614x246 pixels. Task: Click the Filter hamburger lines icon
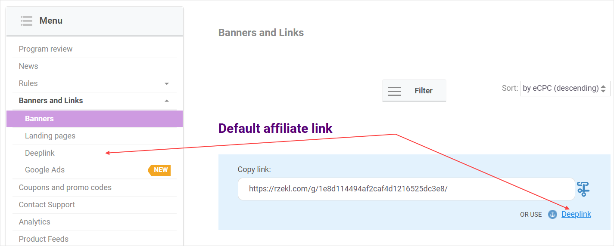point(394,91)
